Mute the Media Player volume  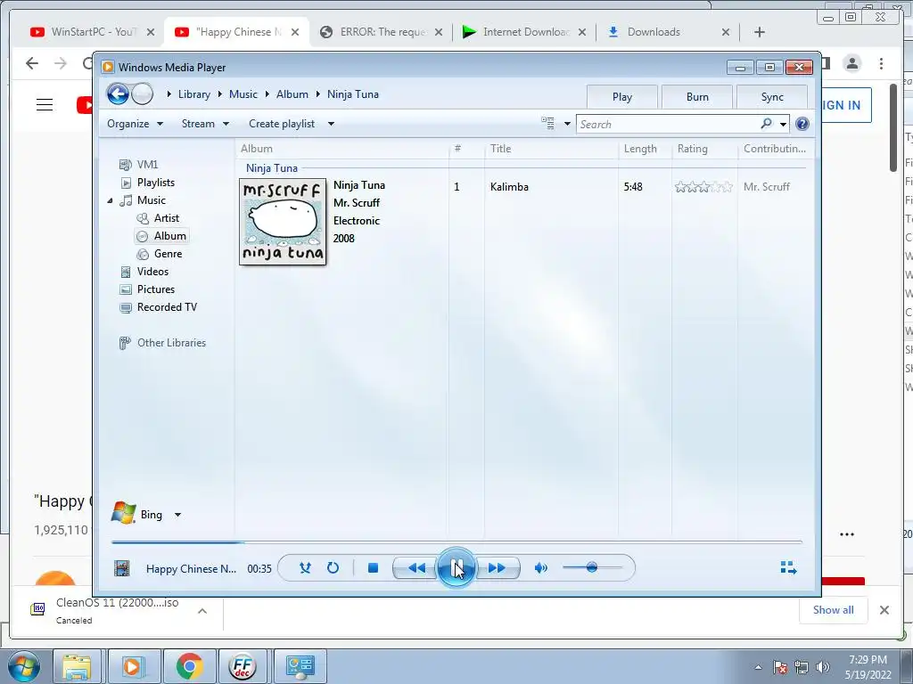541,567
